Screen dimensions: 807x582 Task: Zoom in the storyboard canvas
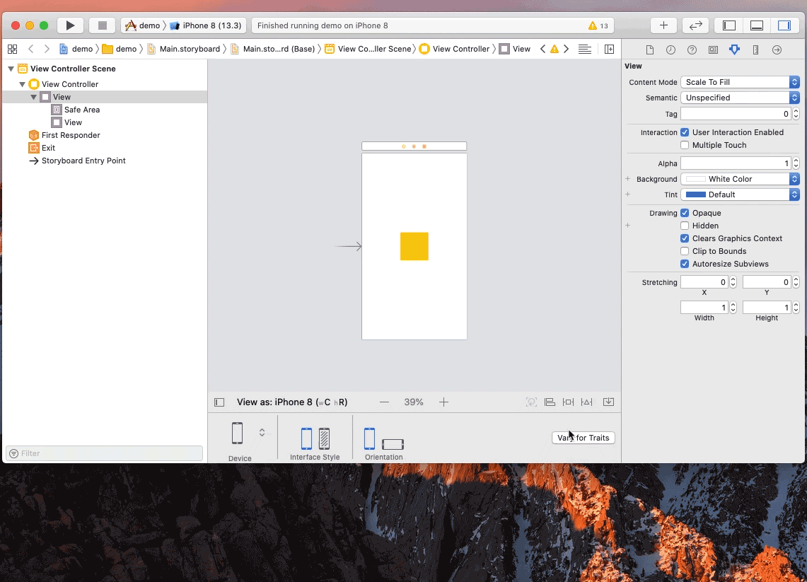coord(443,402)
